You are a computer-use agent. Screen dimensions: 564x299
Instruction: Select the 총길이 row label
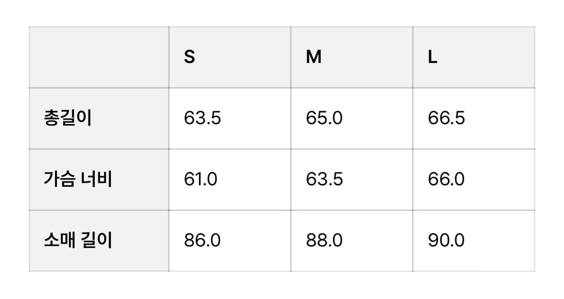(x=68, y=119)
